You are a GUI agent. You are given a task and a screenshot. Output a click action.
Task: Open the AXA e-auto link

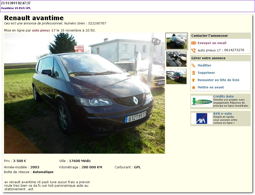(222, 114)
